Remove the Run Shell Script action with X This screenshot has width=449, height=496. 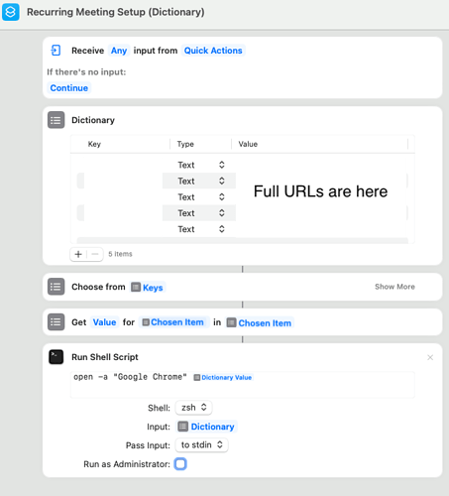click(430, 357)
